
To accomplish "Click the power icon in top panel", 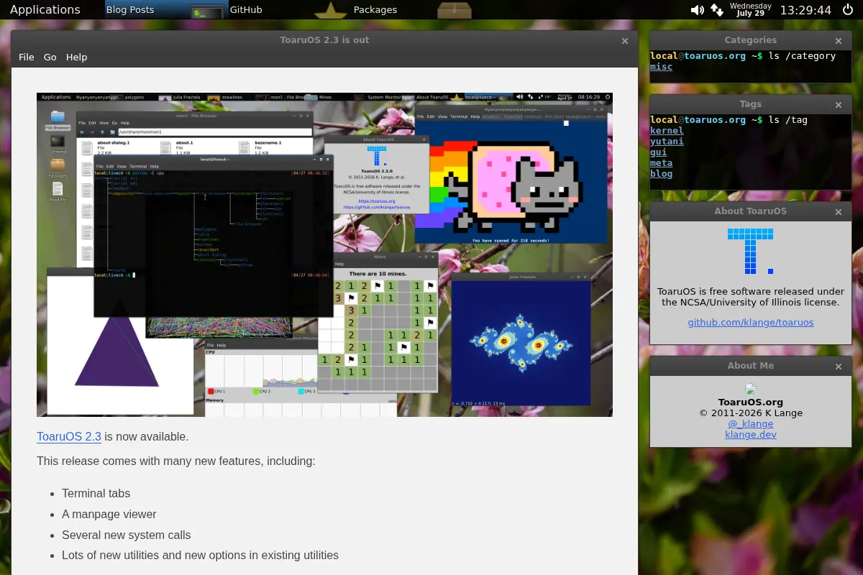I will click(848, 9).
